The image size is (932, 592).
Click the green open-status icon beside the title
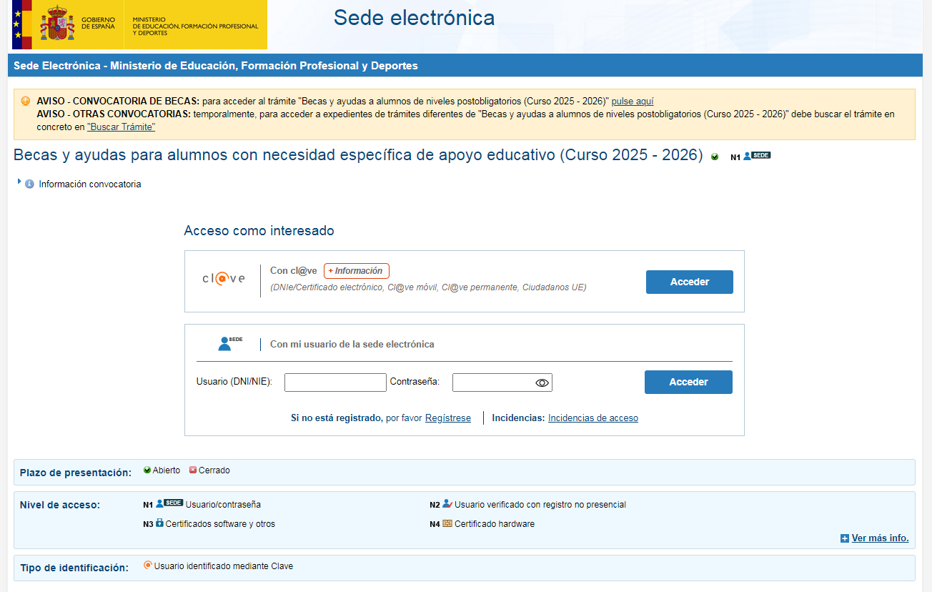click(x=715, y=157)
